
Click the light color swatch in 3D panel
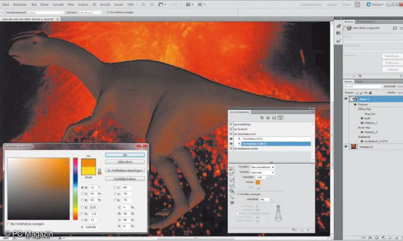click(258, 182)
